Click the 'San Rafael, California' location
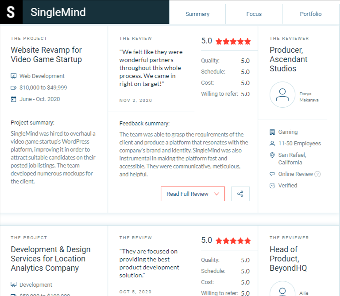Image resolution: width=340 pixels, height=296 pixels. click(x=292, y=159)
